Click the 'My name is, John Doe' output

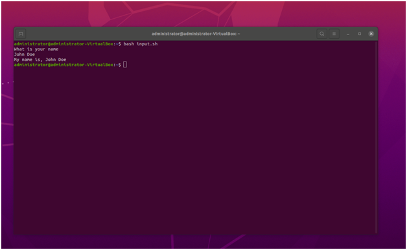pyautogui.click(x=40, y=60)
